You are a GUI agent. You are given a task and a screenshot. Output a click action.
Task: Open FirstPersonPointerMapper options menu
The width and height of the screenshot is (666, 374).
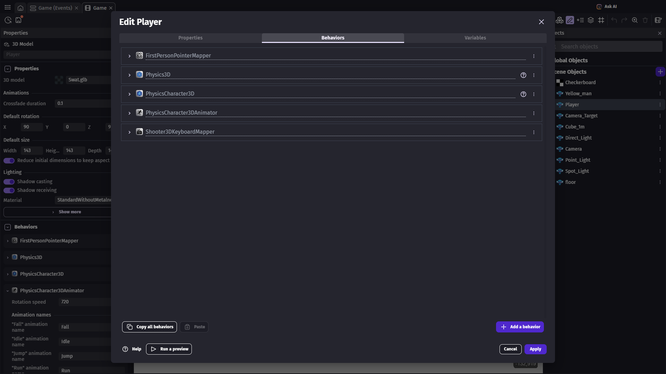[x=534, y=56]
